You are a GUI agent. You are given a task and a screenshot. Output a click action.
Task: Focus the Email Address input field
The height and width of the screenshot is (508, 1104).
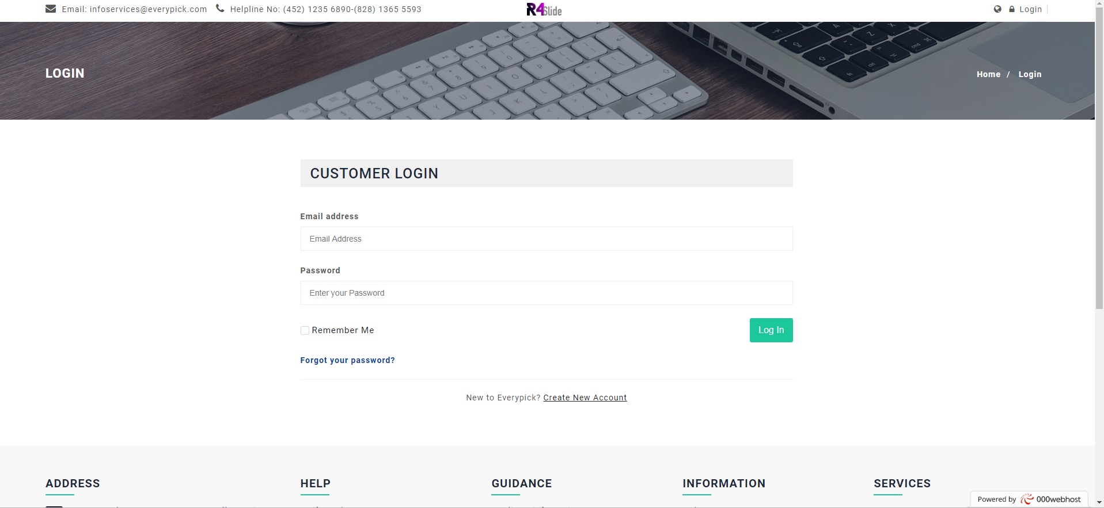pyautogui.click(x=547, y=239)
